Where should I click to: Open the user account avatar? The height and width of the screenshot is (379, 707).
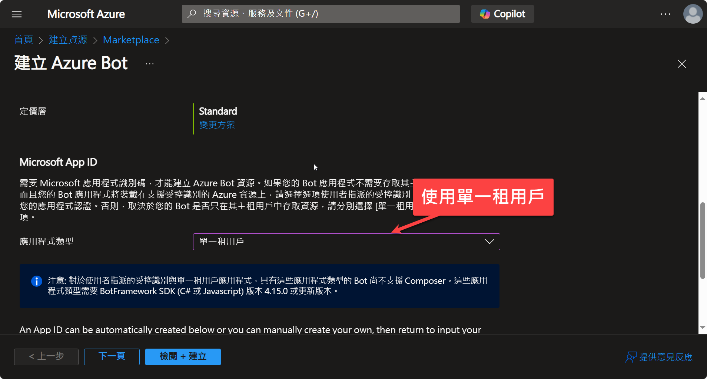tap(693, 14)
